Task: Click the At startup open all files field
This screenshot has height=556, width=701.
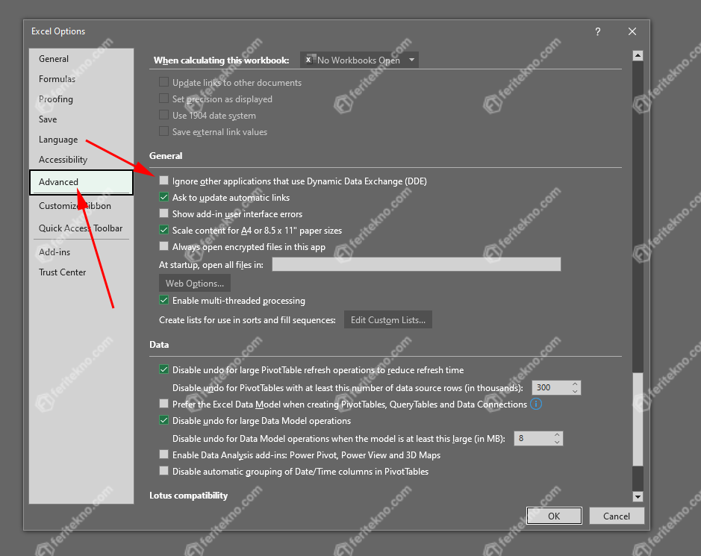Action: pyautogui.click(x=417, y=264)
